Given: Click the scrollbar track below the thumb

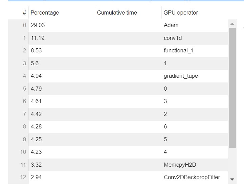Looking at the screenshot, I should (232, 162).
